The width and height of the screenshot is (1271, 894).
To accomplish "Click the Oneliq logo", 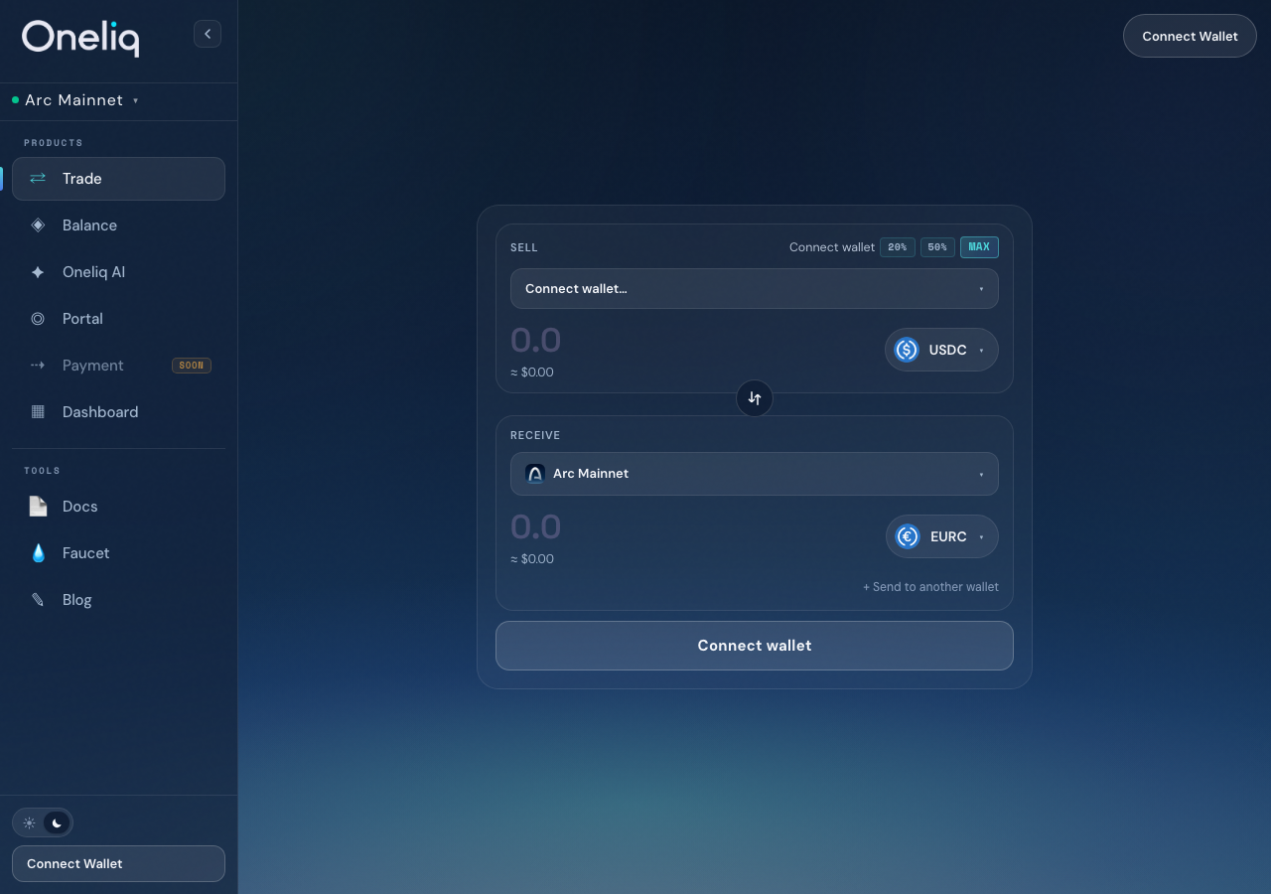I will (x=80, y=38).
